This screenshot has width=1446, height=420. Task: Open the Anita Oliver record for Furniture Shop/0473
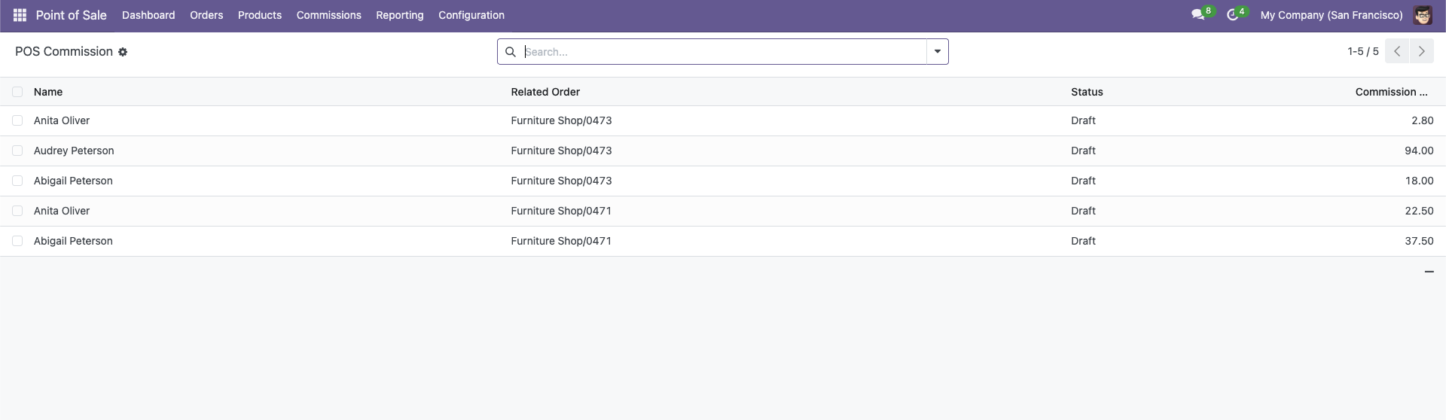62,120
